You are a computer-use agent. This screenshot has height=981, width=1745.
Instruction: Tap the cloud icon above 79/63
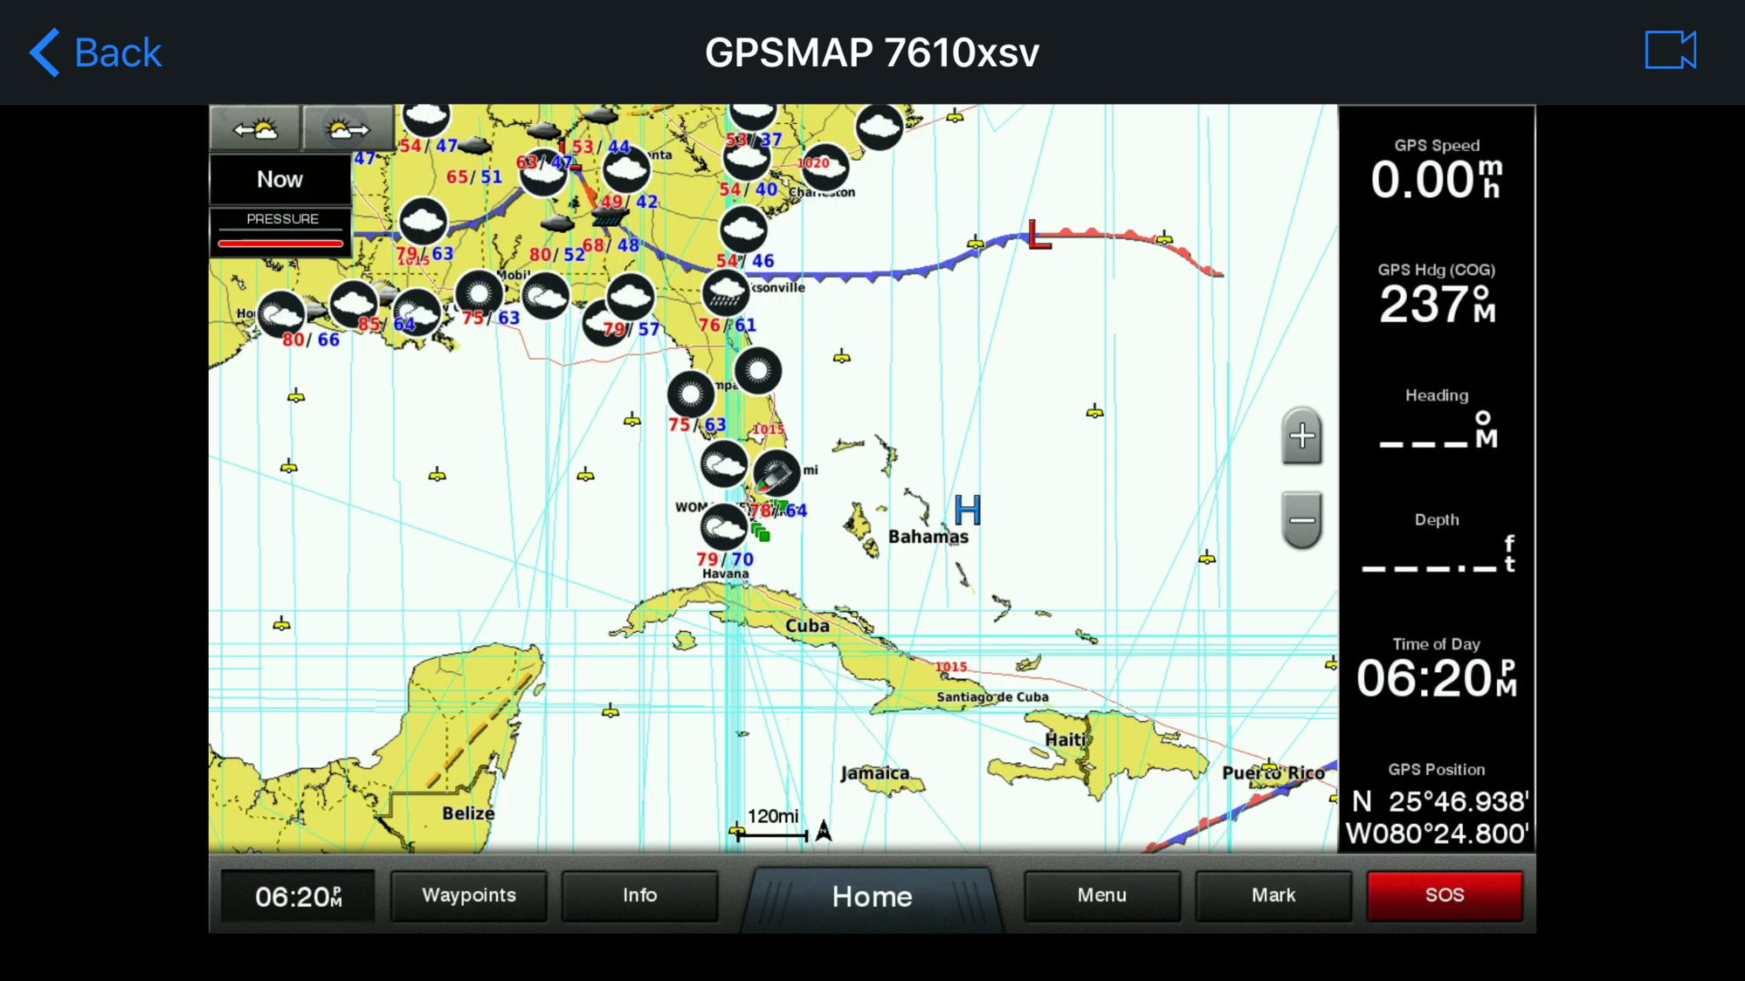(x=423, y=221)
